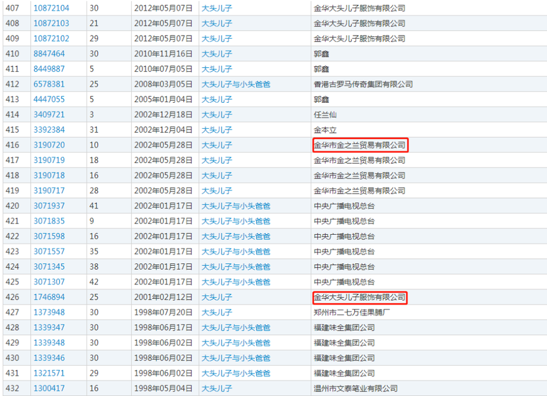Select registration link 3190717
Viewport: 547px width, 396px height.
49,190
